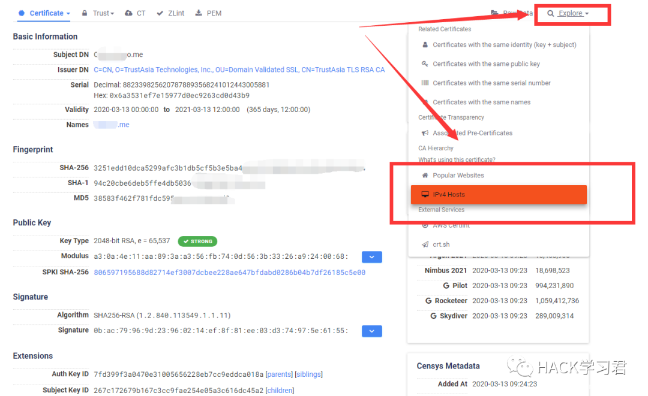
Task: Click the SHA256-RSA algorithm value
Action: tap(162, 316)
